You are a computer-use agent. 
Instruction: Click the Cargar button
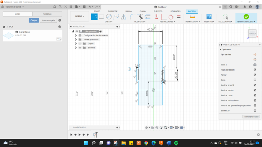34,20
